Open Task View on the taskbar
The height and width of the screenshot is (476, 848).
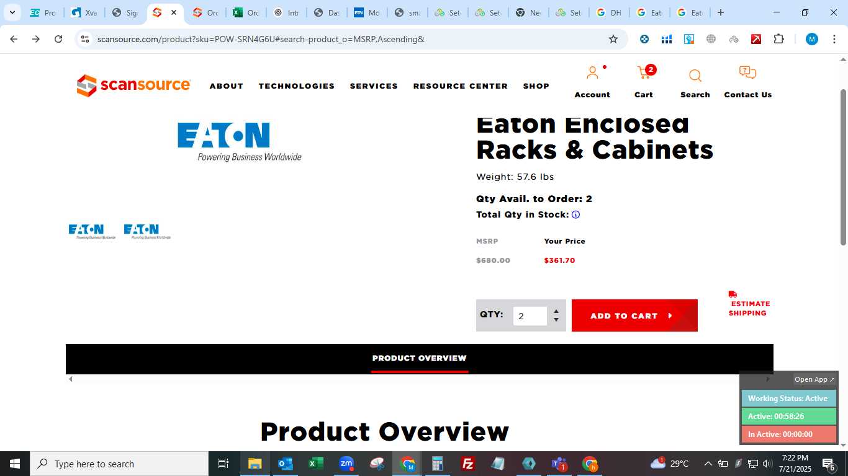coord(223,464)
